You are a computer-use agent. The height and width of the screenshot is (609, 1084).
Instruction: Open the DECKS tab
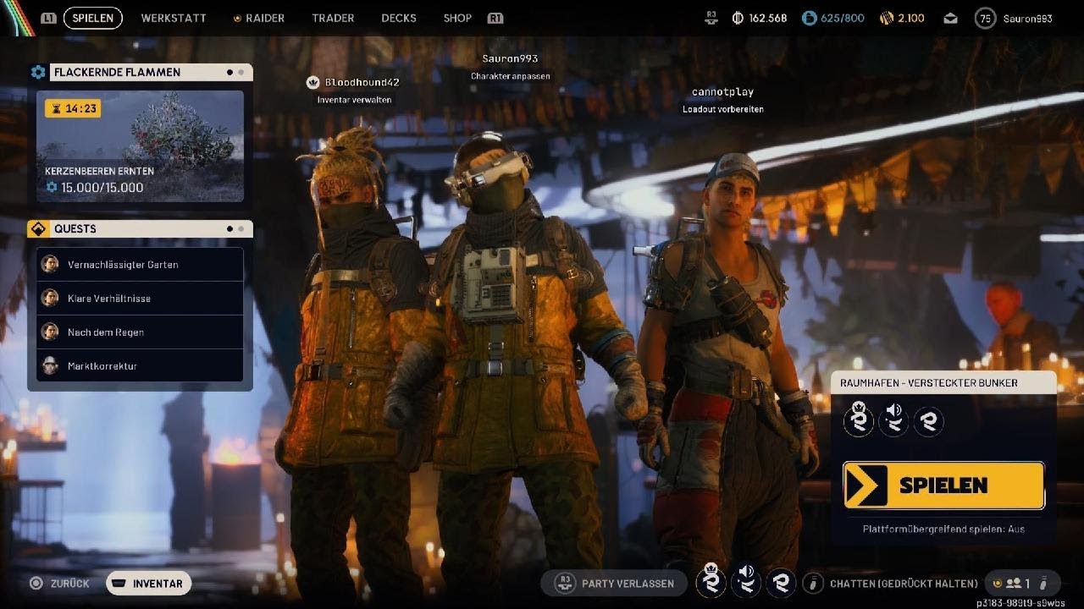[x=399, y=18]
